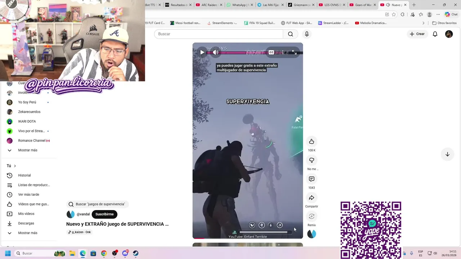Open Steam from the taskbar
Image resolution: width=461 pixels, height=259 pixels.
click(136, 253)
